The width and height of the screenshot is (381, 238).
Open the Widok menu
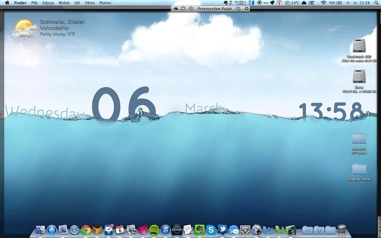click(x=64, y=3)
